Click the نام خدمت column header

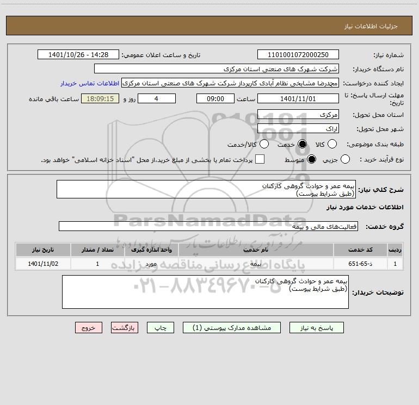click(256, 250)
